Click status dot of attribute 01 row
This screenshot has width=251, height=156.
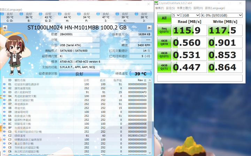(4, 84)
